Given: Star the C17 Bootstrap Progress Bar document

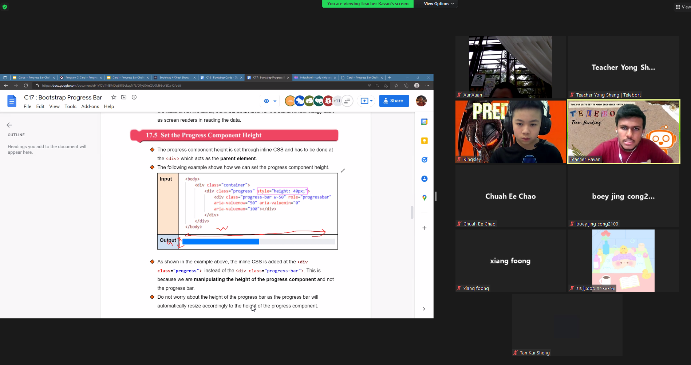Looking at the screenshot, I should click(x=114, y=97).
